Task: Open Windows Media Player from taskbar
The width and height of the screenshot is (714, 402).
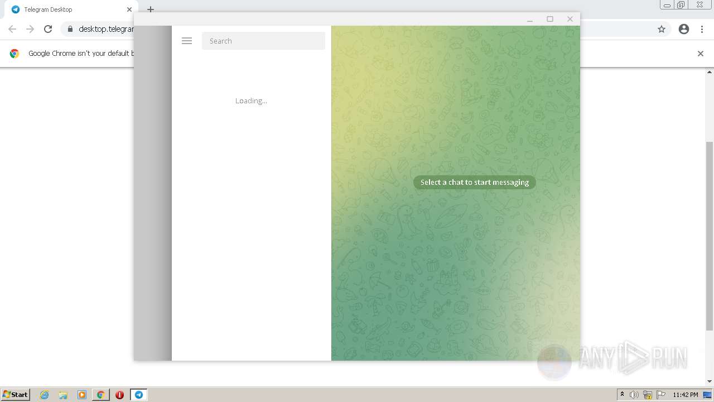Action: 82,395
